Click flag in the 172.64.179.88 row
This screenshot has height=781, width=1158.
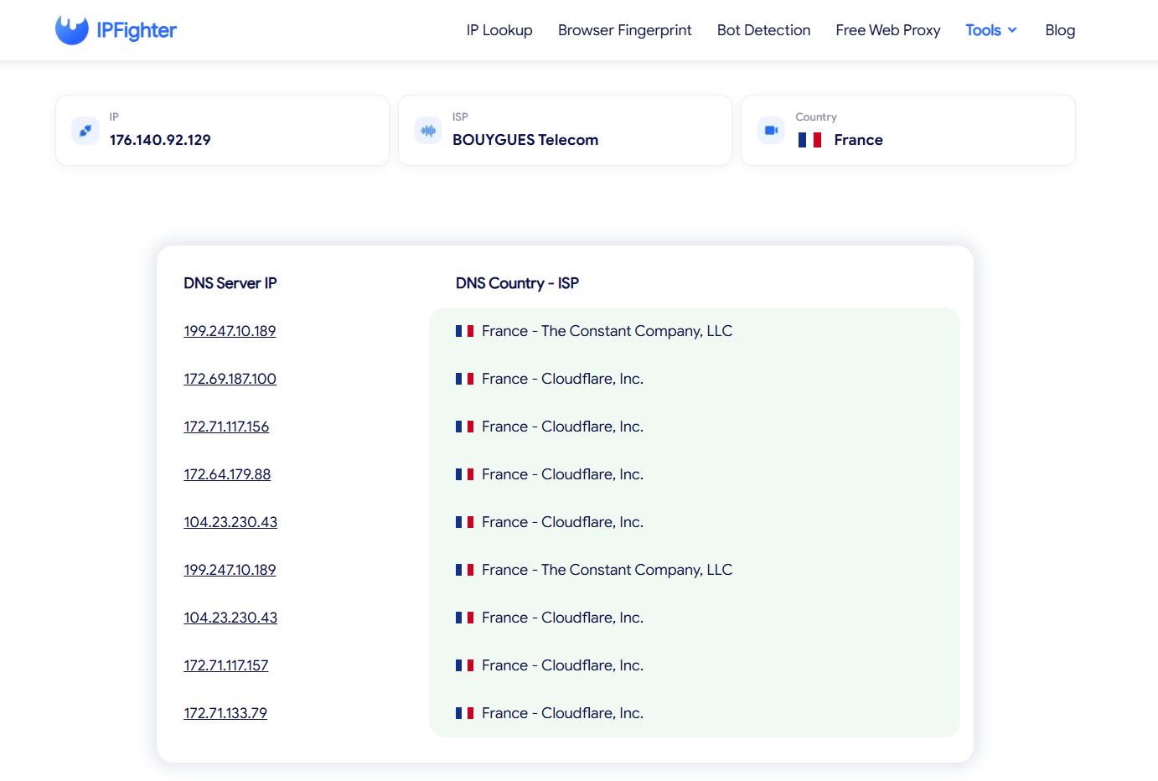coord(464,474)
